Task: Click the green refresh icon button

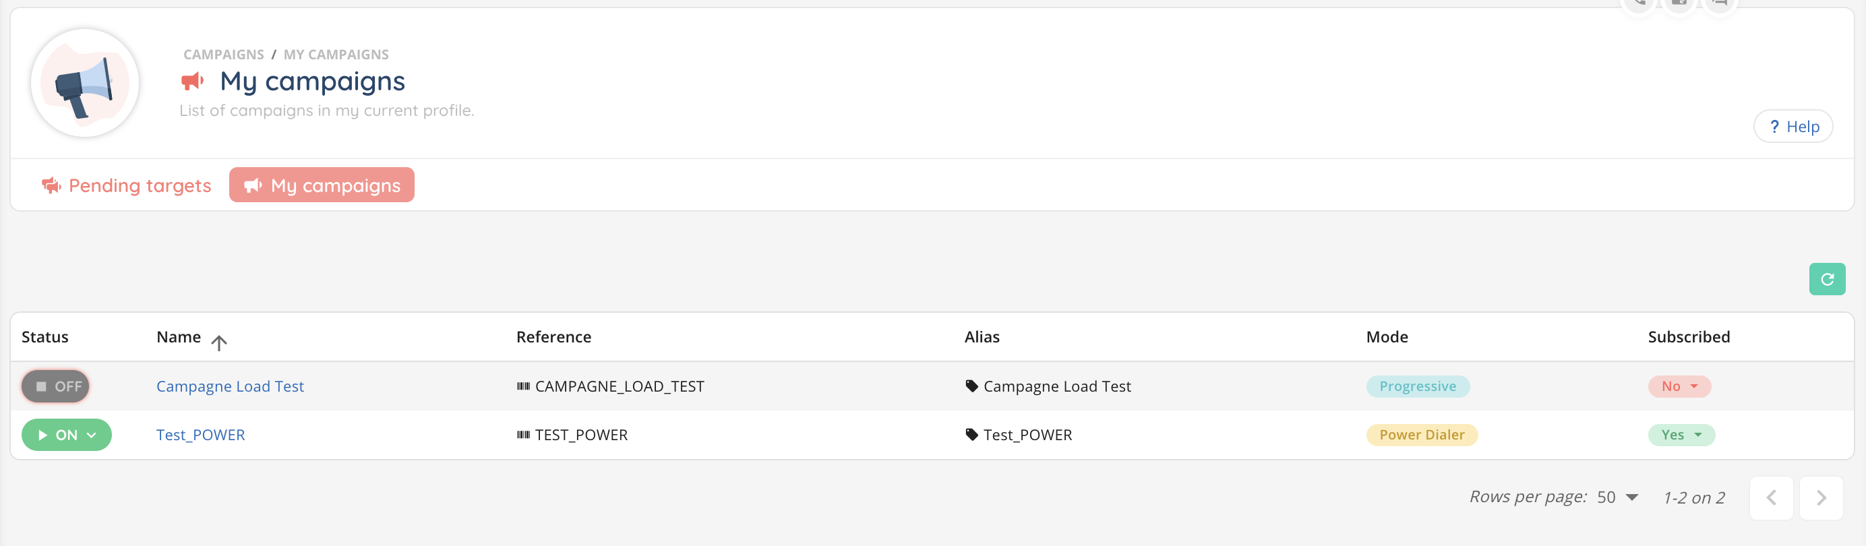Action: 1826,280
